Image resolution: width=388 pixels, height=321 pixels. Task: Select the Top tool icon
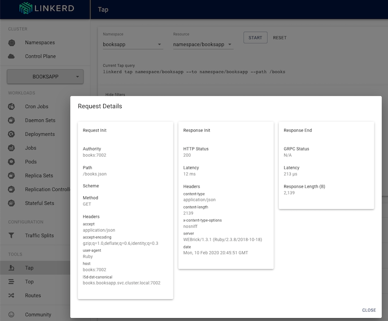click(x=11, y=281)
